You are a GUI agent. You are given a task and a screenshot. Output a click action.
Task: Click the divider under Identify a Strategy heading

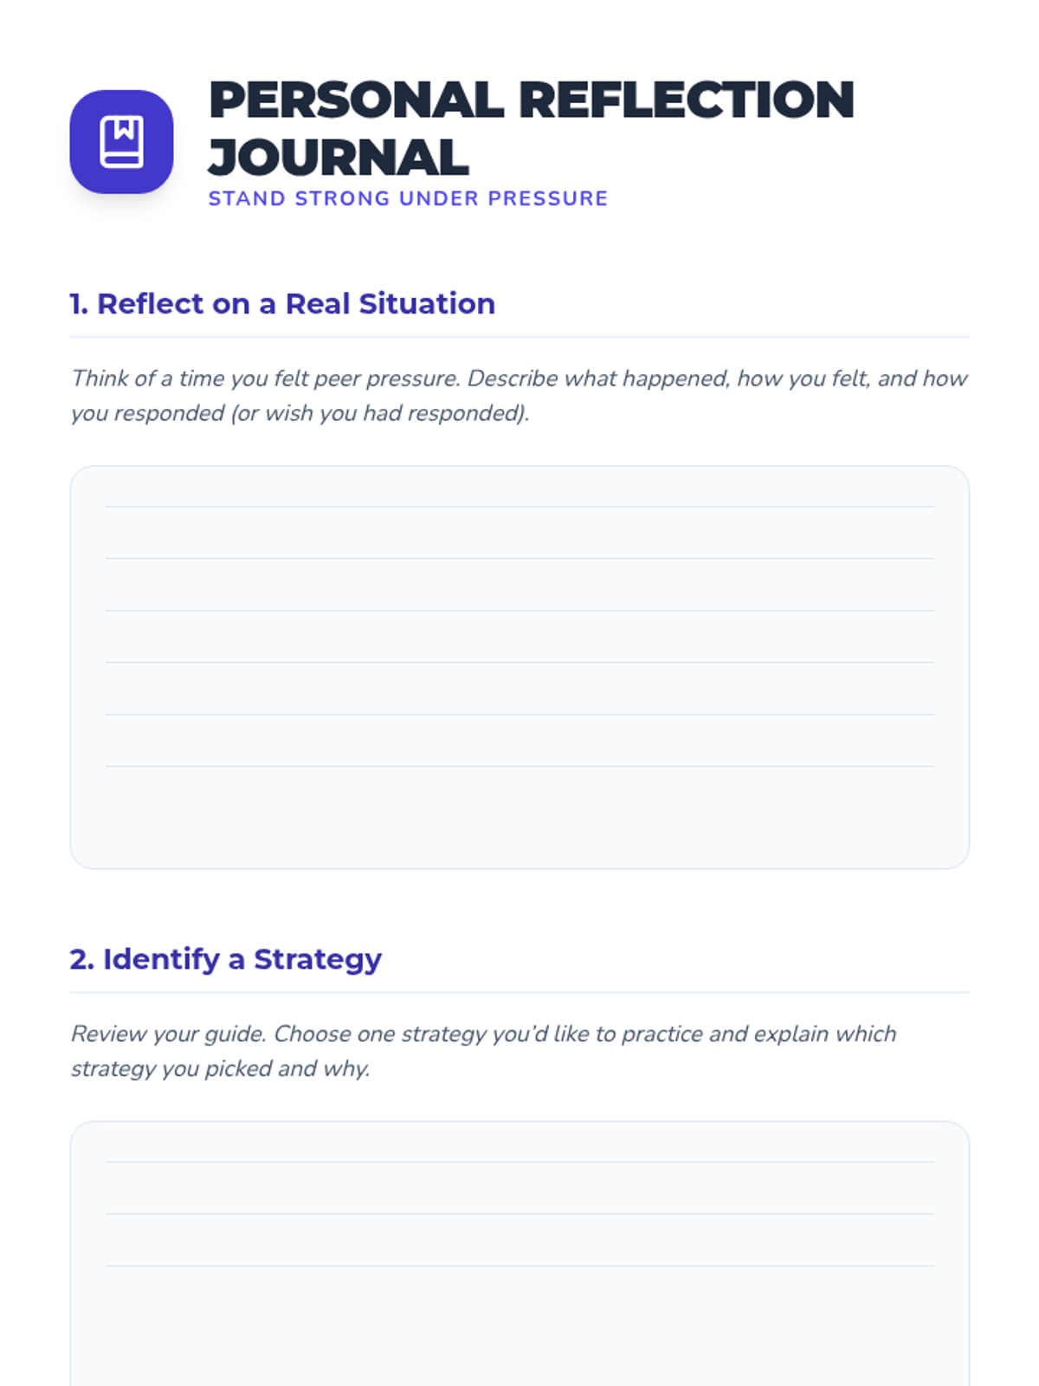point(519,992)
